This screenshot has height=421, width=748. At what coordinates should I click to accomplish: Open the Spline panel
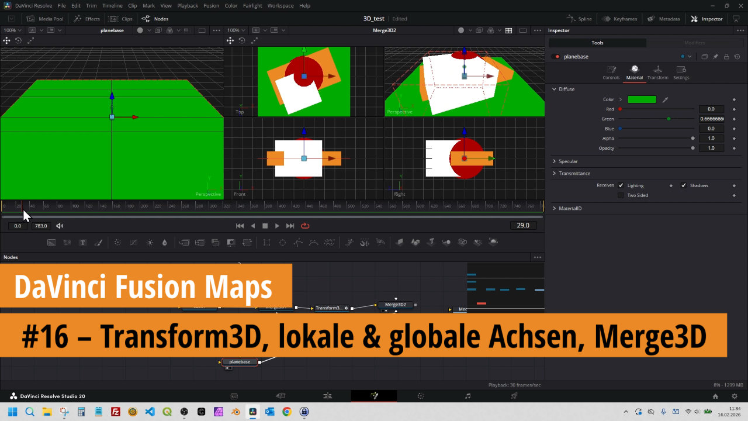[x=580, y=19]
